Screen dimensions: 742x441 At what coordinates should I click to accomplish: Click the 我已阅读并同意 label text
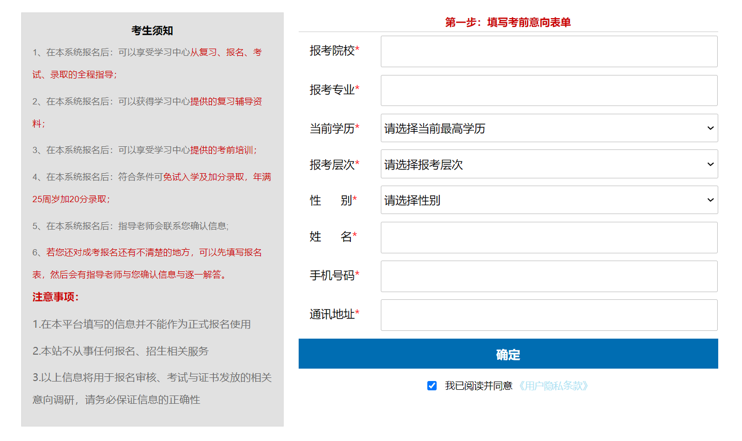pos(478,386)
